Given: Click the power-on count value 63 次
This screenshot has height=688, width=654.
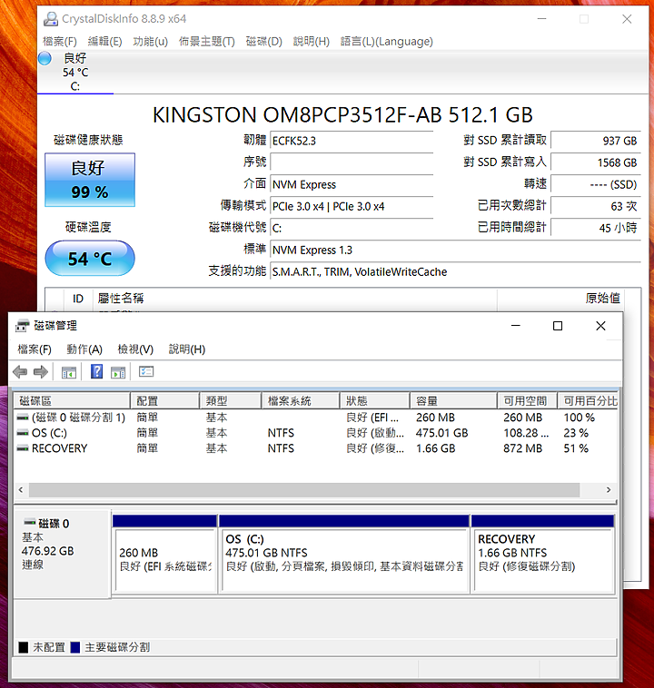Looking at the screenshot, I should point(596,206).
